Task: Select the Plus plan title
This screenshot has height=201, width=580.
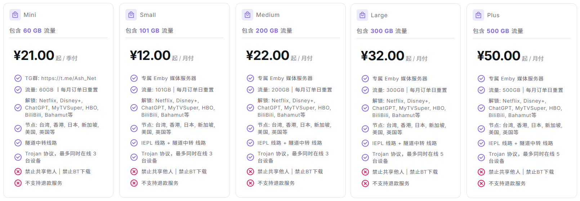Action: [493, 15]
